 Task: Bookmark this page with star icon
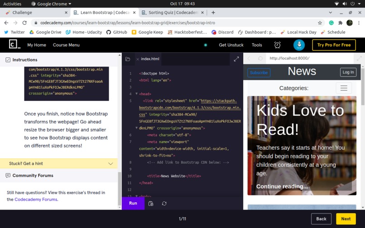pos(320,23)
